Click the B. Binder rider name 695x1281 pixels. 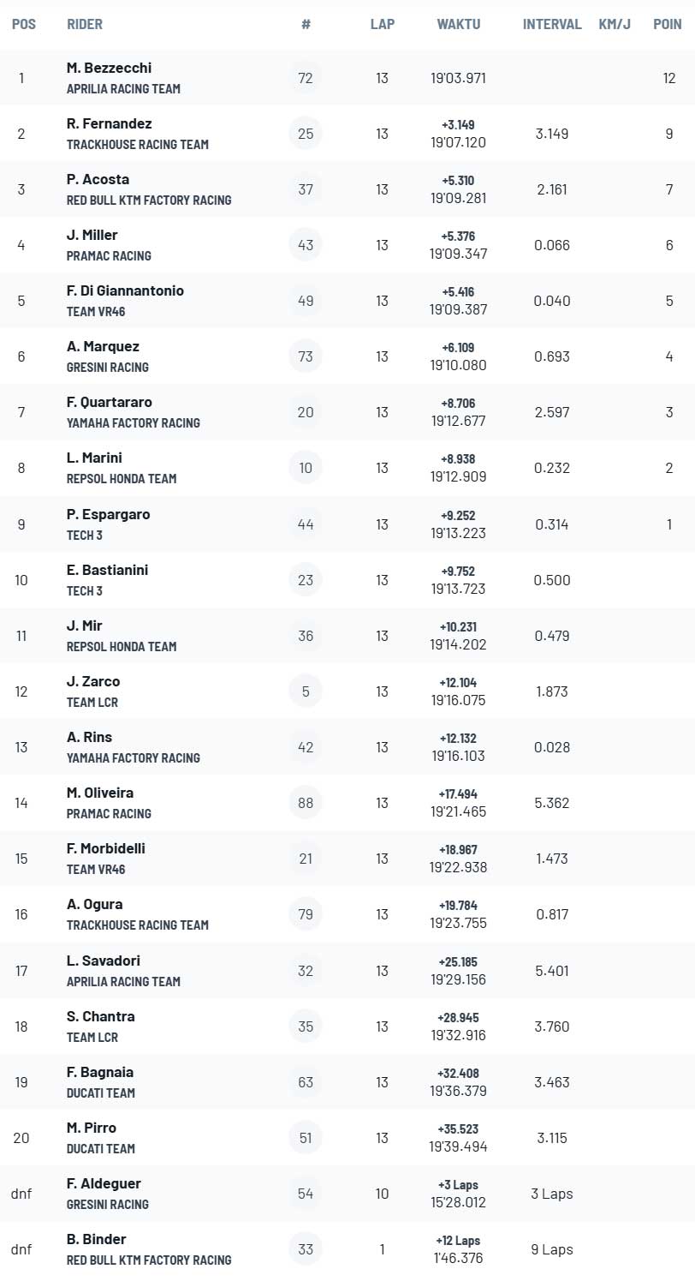point(96,1239)
